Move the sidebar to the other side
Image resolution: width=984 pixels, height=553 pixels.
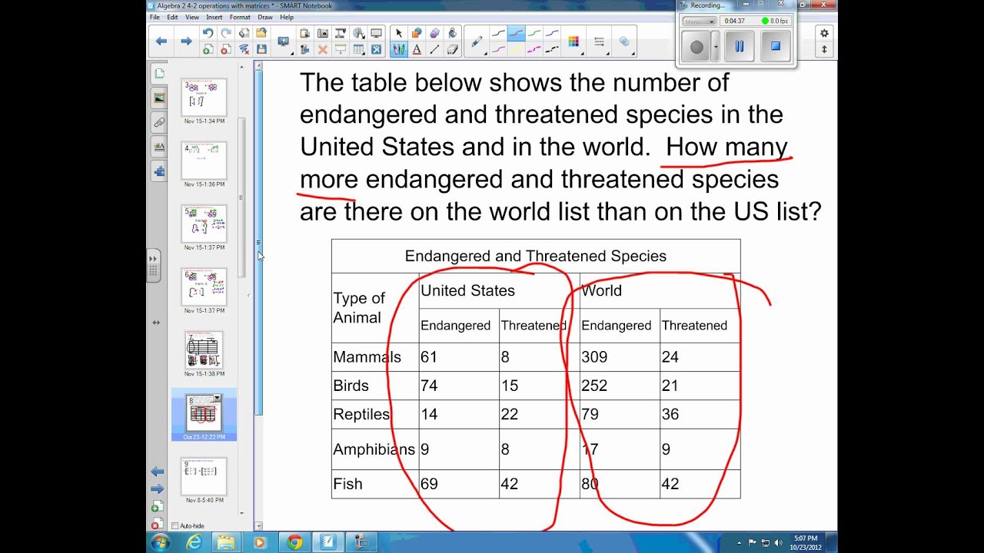[x=156, y=323]
